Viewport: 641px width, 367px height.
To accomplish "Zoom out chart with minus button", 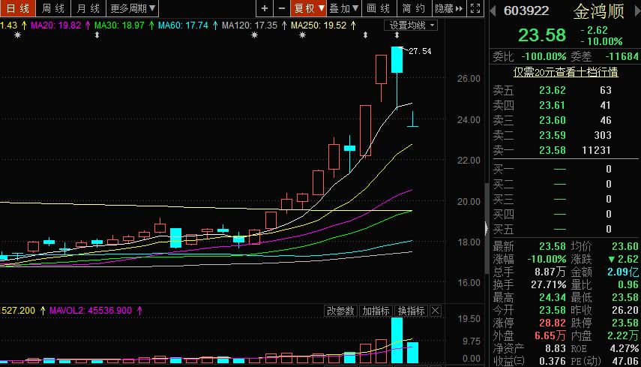I will point(282,8).
